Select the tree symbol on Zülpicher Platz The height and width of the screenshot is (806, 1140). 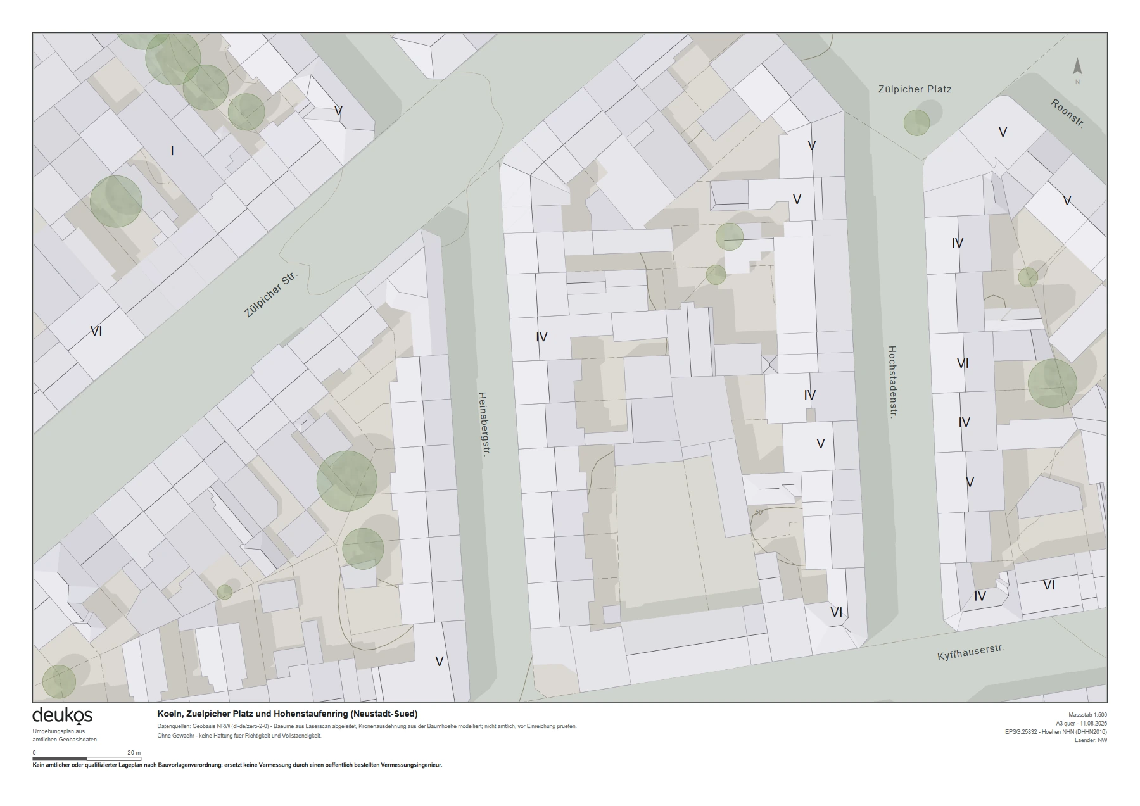click(916, 122)
